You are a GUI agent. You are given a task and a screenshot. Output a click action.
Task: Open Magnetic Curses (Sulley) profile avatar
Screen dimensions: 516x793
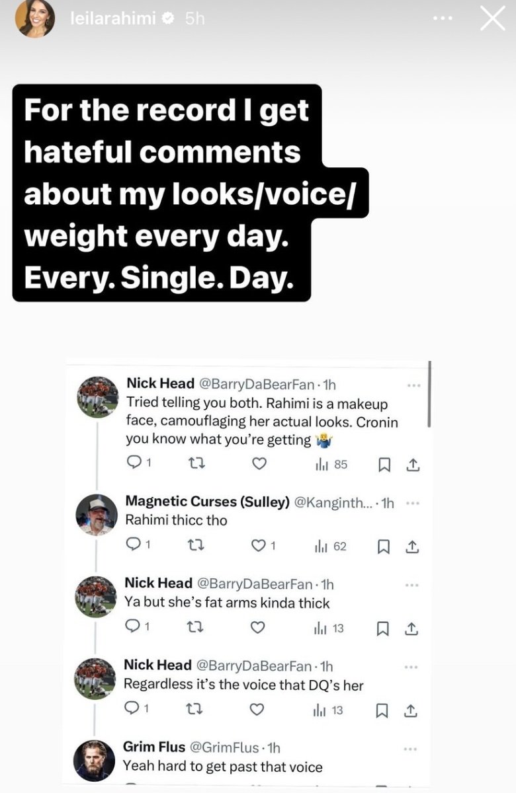tap(96, 514)
